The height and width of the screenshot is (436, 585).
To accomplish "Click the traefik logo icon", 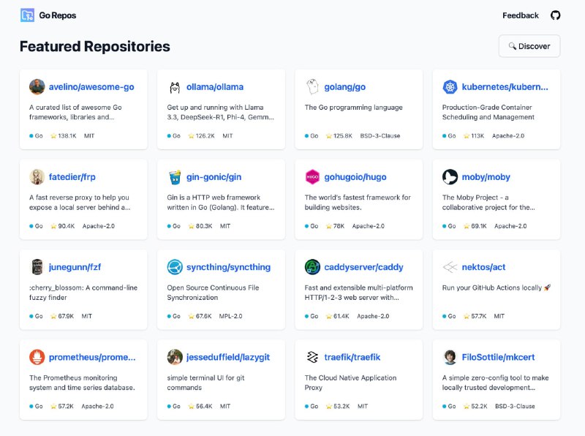I will pyautogui.click(x=312, y=357).
